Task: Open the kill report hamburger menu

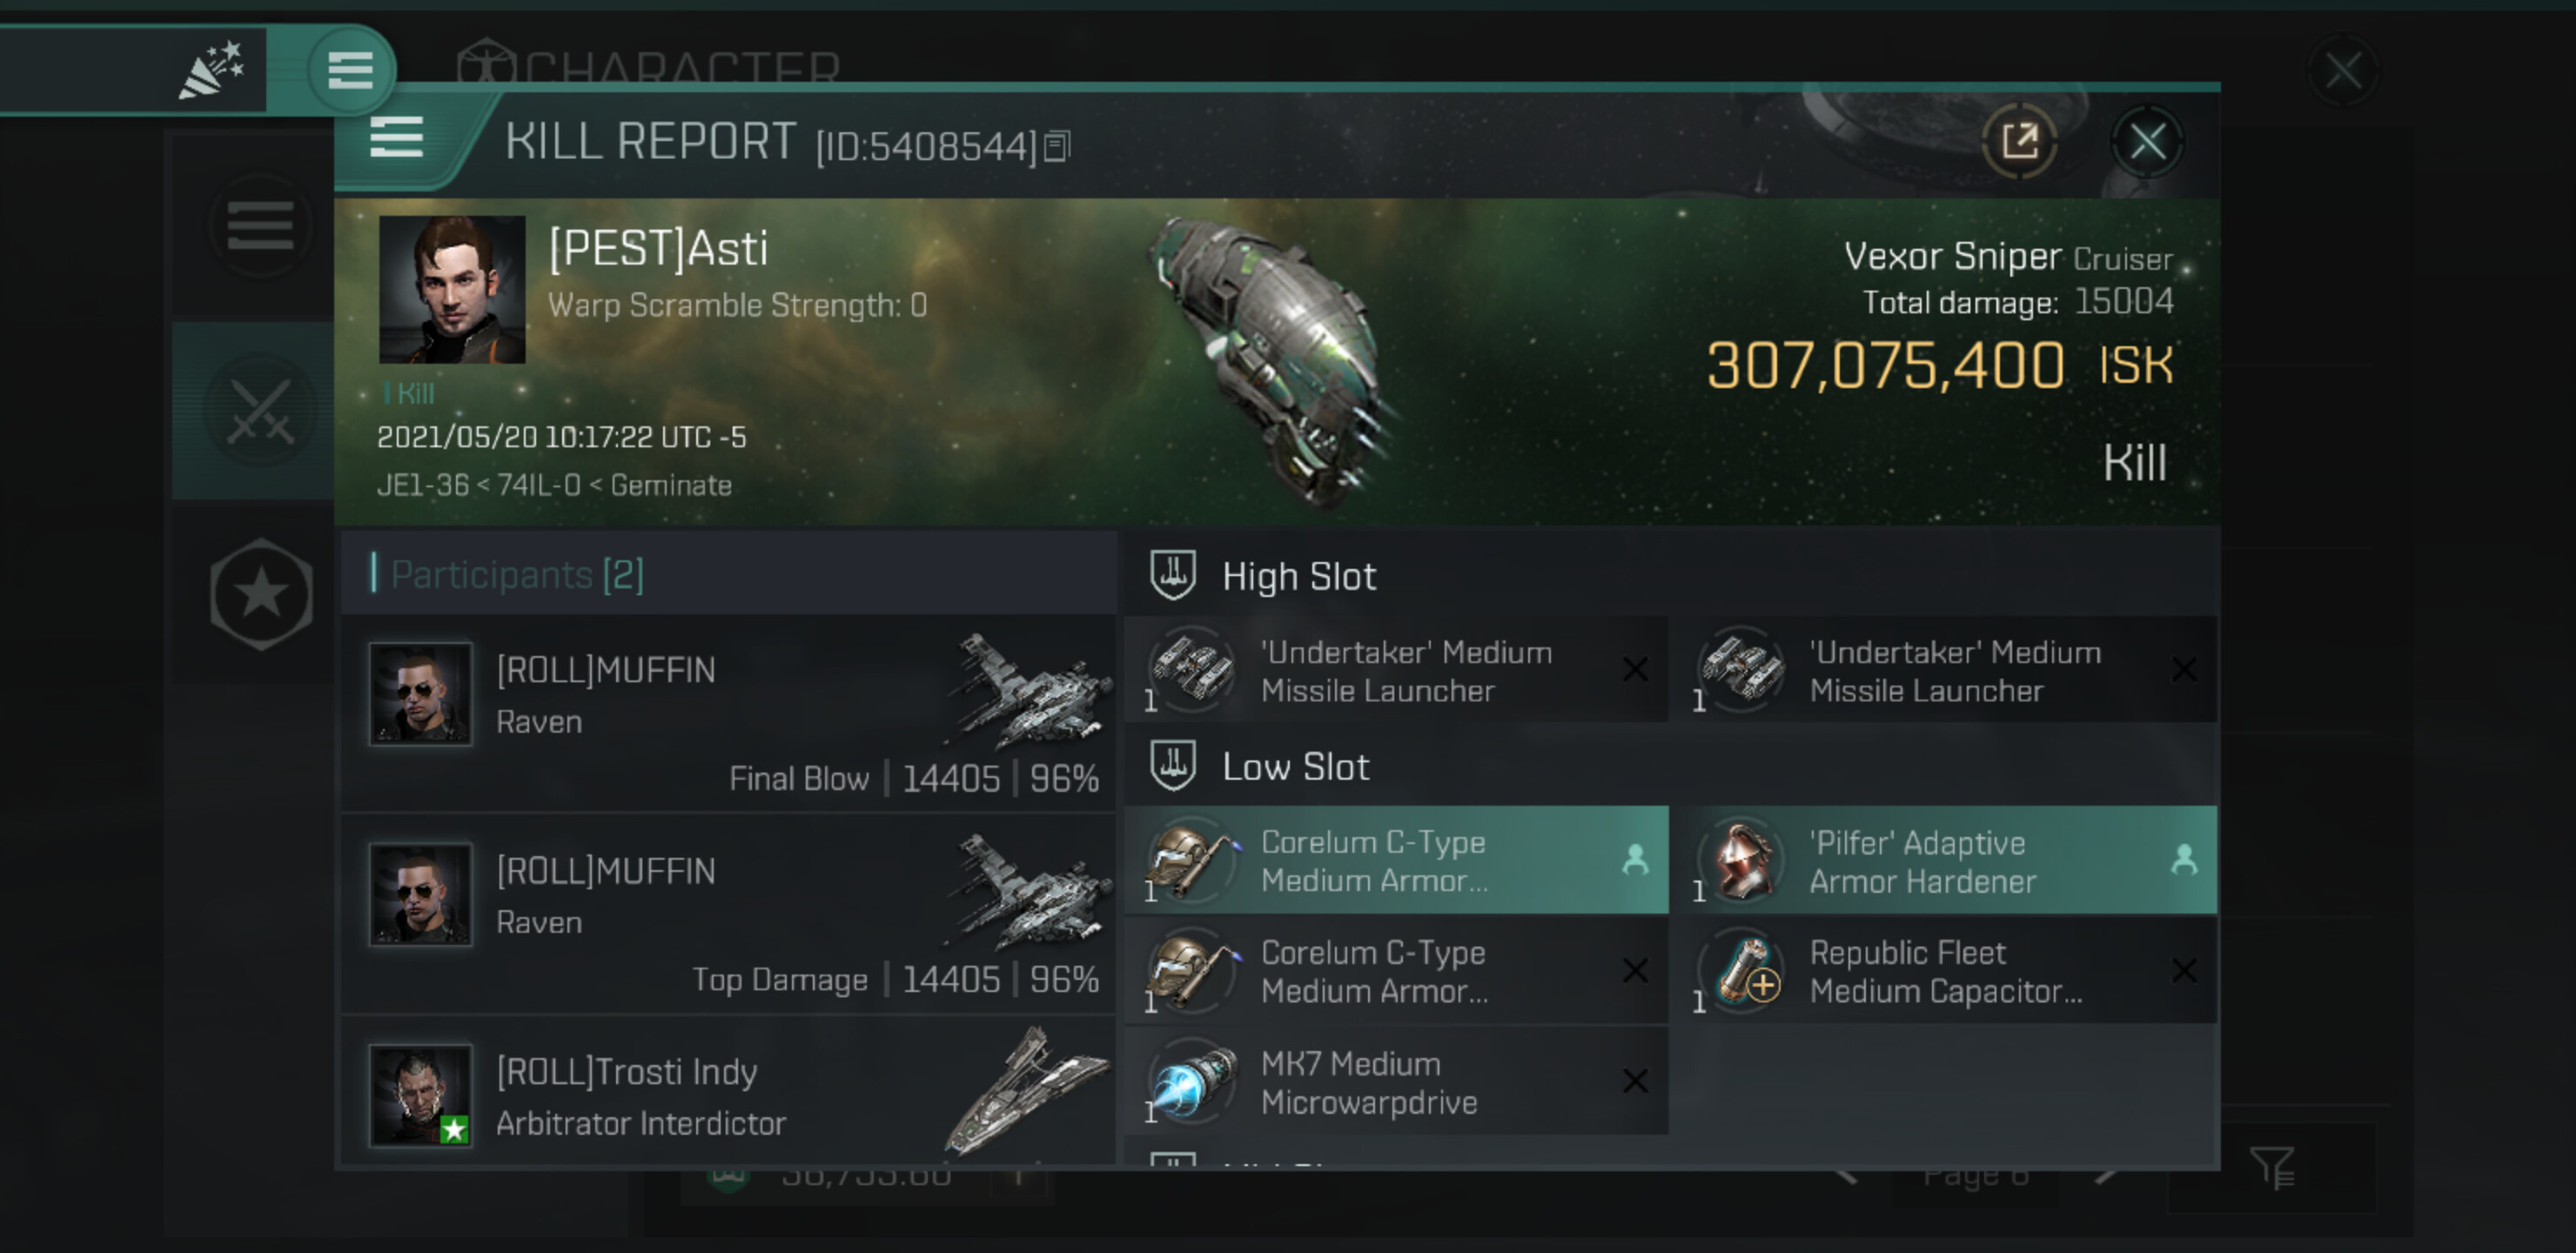Action: pos(396,137)
